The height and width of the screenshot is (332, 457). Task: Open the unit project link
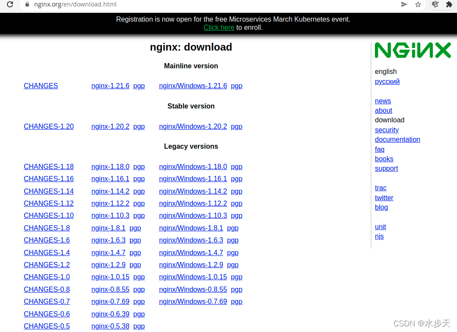(381, 227)
